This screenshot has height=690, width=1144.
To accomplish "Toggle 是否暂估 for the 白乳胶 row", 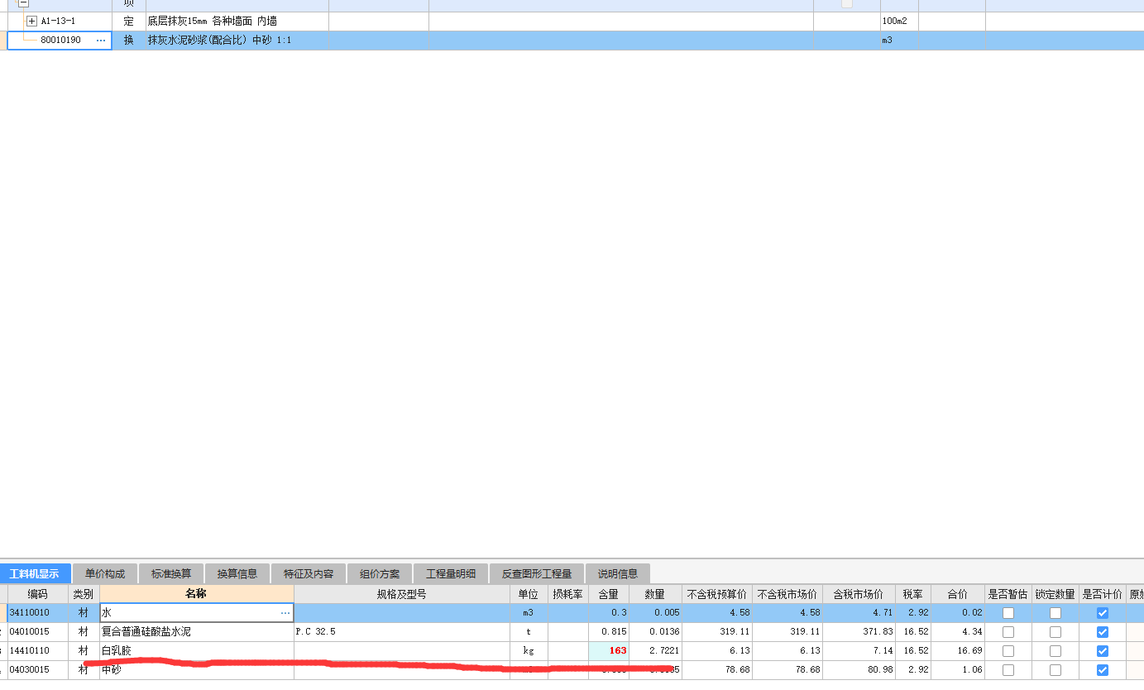I will tap(1008, 651).
